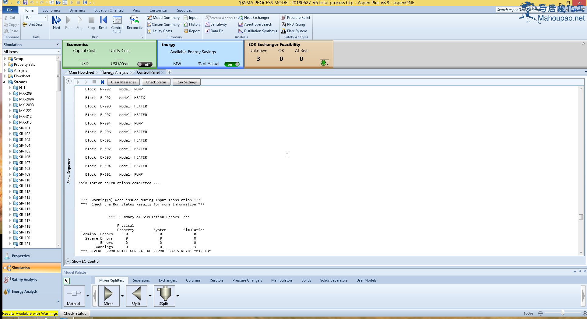
Task: Open Flare System
Action: pyautogui.click(x=294, y=31)
